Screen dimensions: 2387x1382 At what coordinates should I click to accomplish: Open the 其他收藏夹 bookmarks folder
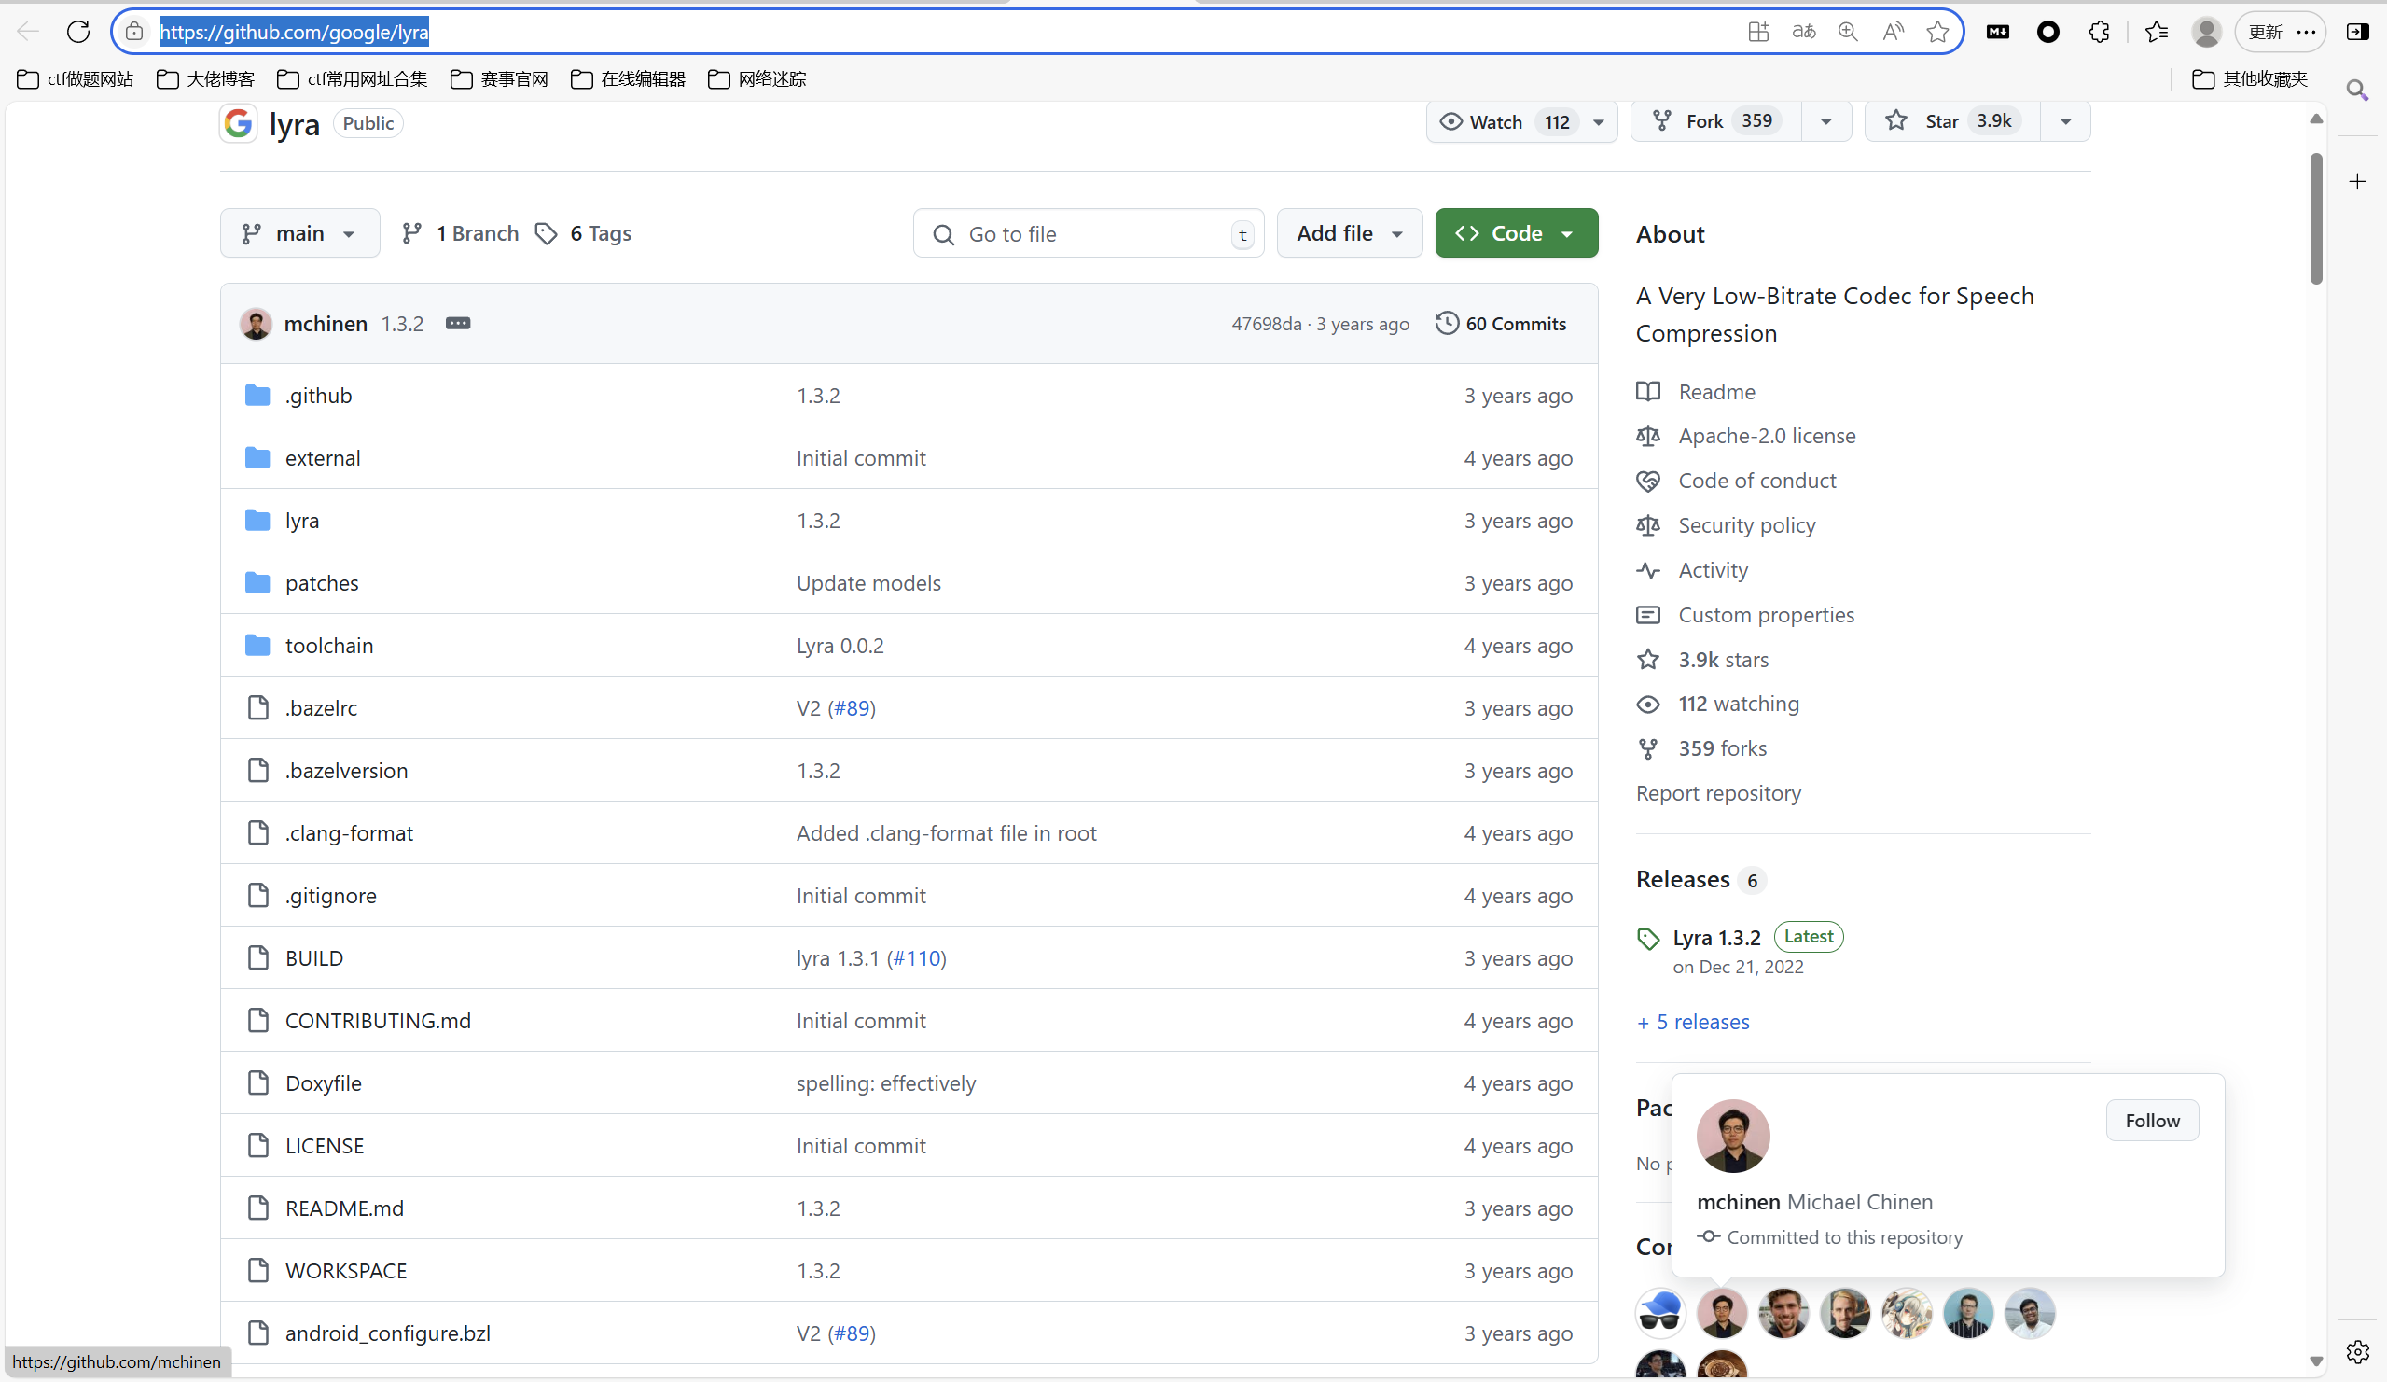click(2250, 78)
